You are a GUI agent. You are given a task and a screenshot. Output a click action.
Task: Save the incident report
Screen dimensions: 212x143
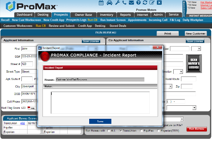click(x=100, y=121)
